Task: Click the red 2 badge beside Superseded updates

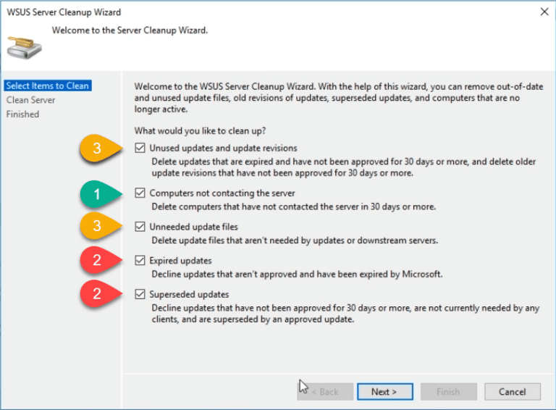Action: tap(97, 295)
